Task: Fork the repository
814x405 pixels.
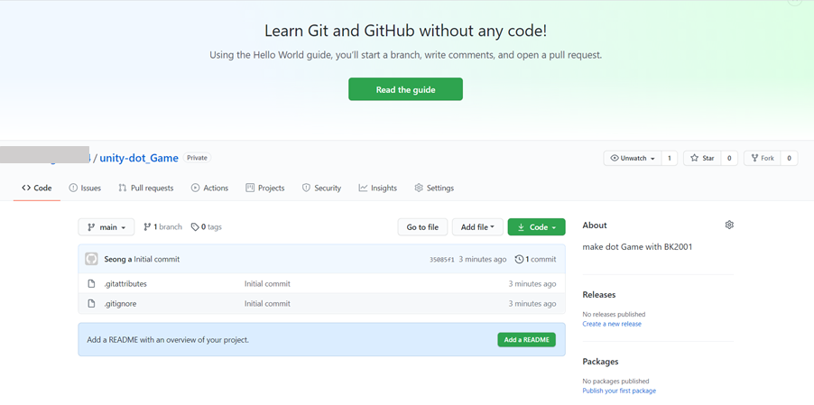Action: 762,158
